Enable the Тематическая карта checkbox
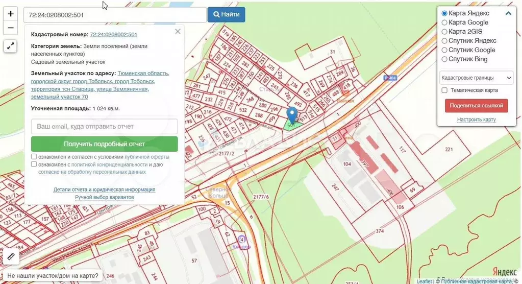 pos(444,90)
